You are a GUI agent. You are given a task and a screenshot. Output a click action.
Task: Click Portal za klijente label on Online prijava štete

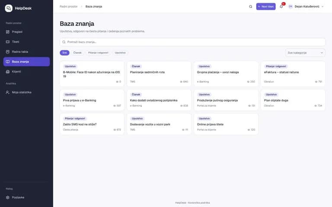tap(207, 130)
